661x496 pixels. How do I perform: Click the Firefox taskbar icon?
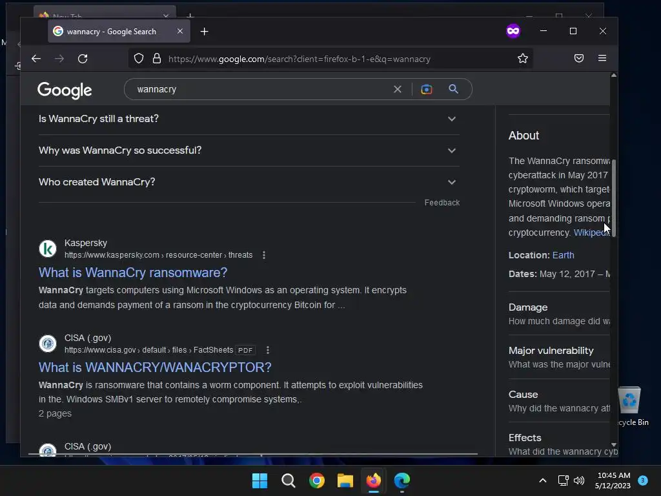point(374,480)
